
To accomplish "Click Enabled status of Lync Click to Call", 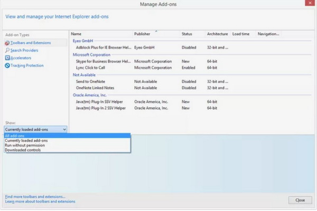I will coord(189,68).
